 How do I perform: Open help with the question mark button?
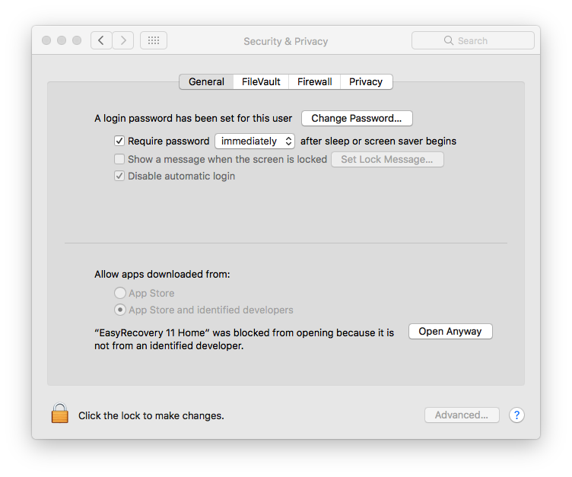pyautogui.click(x=516, y=415)
